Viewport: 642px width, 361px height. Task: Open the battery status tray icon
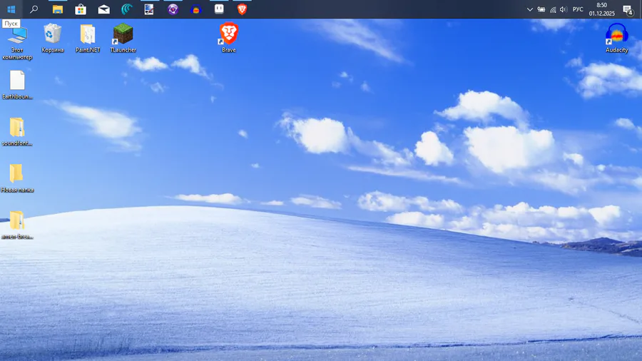pos(541,9)
